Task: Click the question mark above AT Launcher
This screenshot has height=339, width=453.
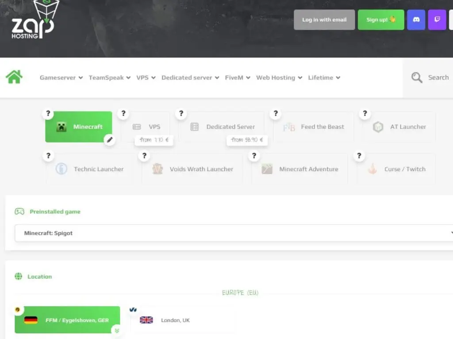Action: tap(365, 113)
